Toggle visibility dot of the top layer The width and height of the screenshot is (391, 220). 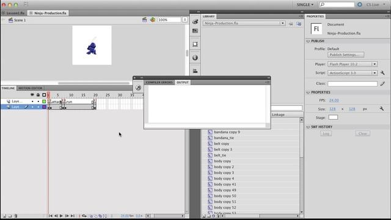32,101
